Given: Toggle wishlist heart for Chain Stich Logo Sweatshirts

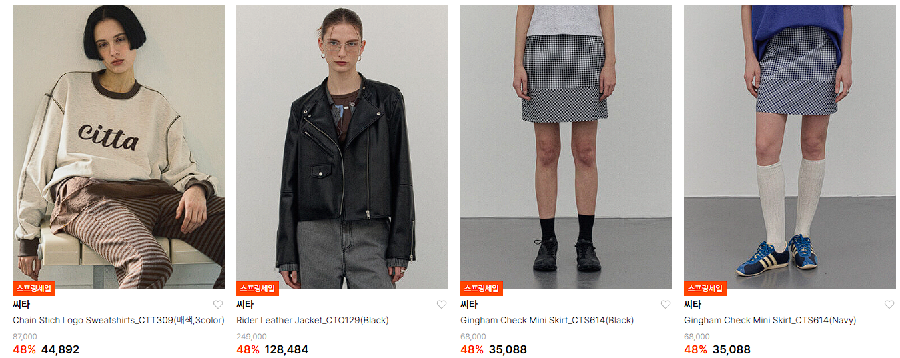Looking at the screenshot, I should coord(218,305).
